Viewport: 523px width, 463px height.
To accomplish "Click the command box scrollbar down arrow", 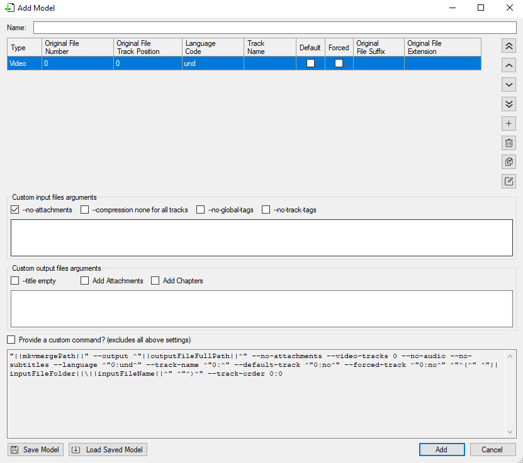I will coord(510,432).
